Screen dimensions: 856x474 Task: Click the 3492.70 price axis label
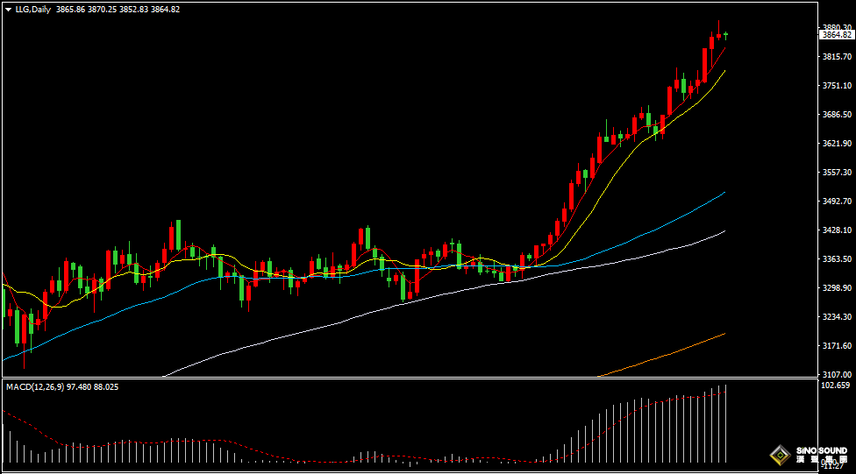pos(837,202)
